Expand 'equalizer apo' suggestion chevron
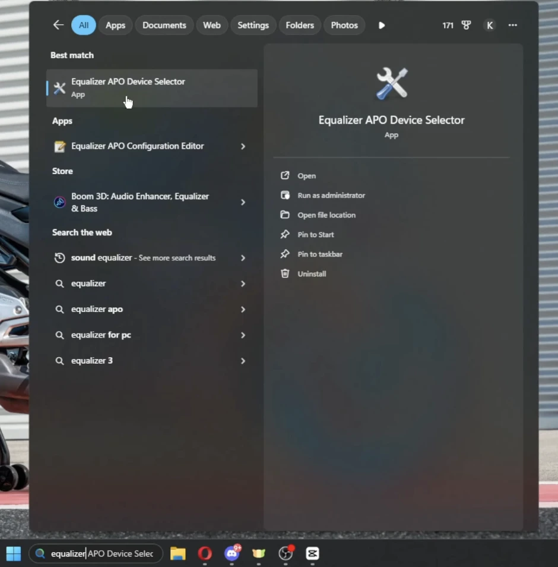Viewport: 558px width, 567px height. (243, 310)
